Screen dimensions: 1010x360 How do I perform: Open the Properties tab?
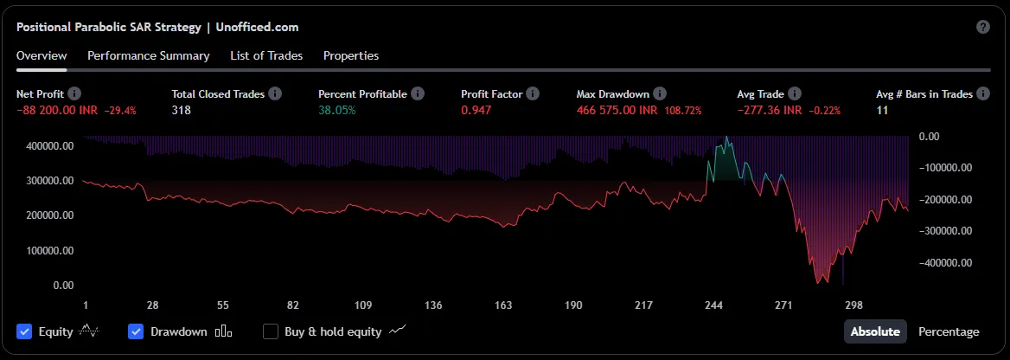tap(351, 55)
